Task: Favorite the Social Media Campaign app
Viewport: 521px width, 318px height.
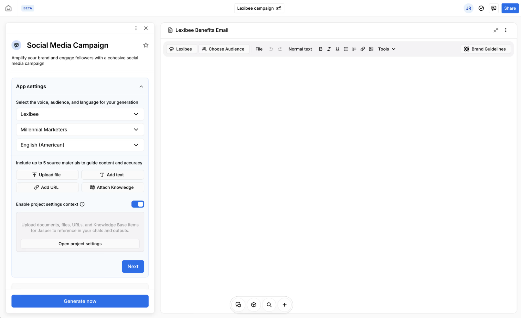Action: pyautogui.click(x=146, y=45)
